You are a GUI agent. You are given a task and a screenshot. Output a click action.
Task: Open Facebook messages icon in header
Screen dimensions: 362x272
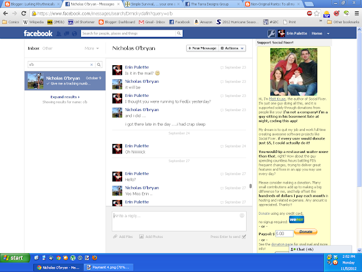point(67,34)
